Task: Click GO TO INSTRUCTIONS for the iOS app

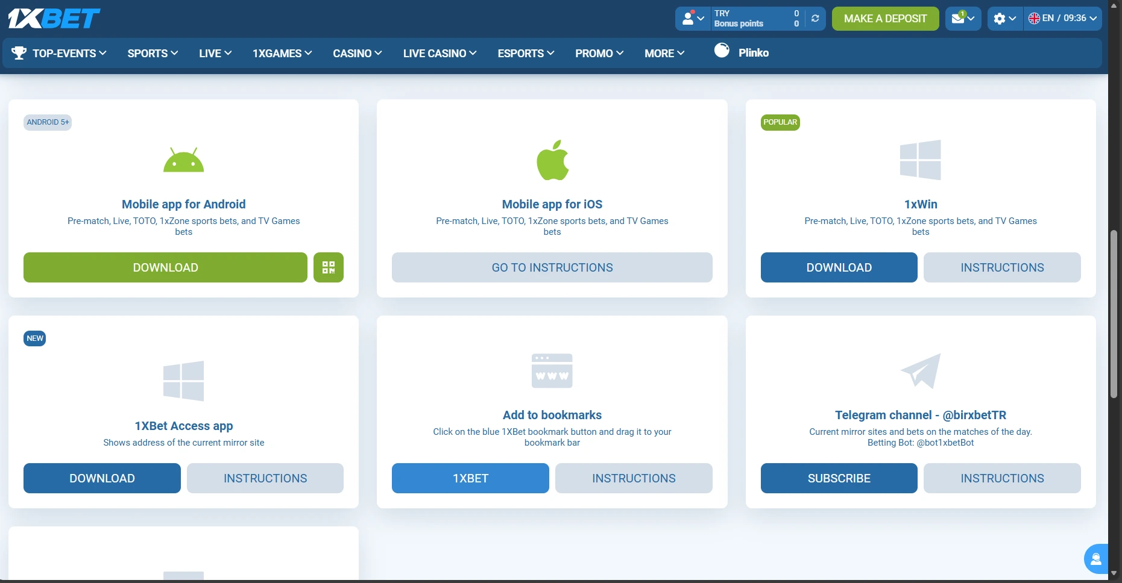Action: 552,267
